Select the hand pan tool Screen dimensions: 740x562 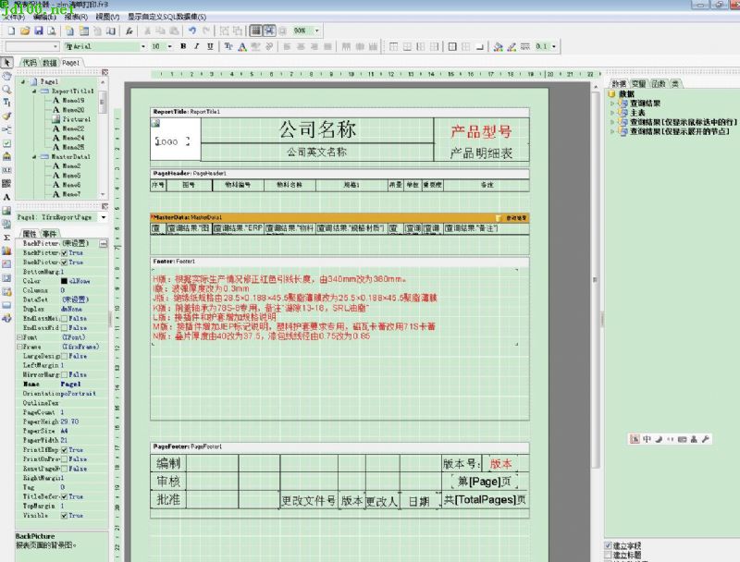click(x=6, y=76)
